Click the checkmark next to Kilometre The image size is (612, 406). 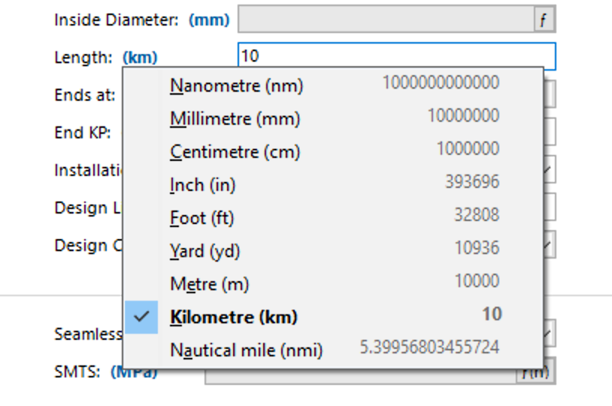coord(141,317)
